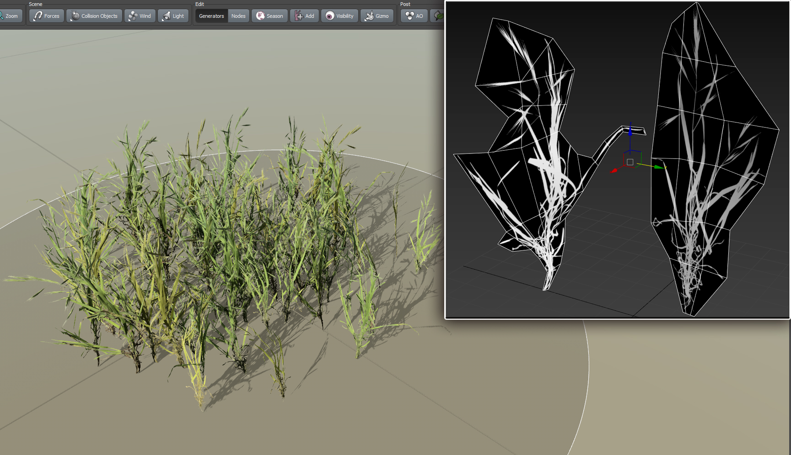Switch to Generators edit mode
The width and height of the screenshot is (791, 455).
coord(211,16)
